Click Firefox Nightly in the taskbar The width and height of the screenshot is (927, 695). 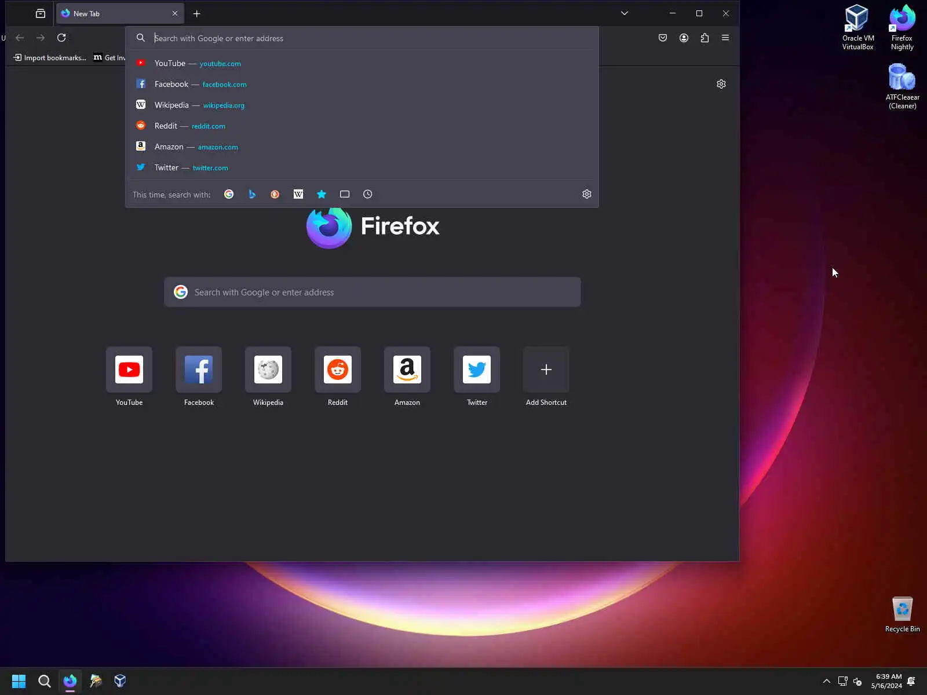coord(70,681)
